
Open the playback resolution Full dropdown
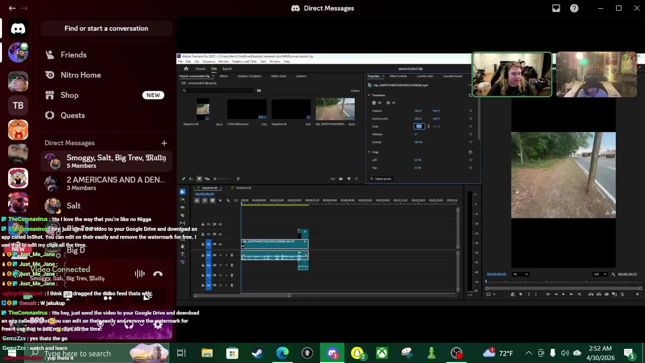click(600, 274)
